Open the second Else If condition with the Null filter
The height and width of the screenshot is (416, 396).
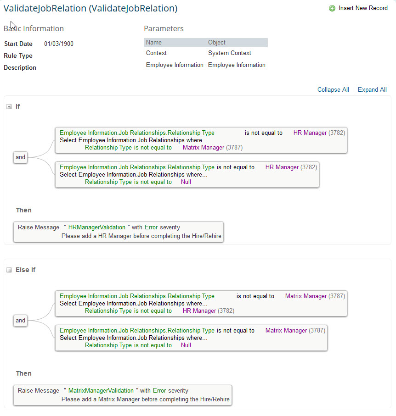click(x=191, y=338)
